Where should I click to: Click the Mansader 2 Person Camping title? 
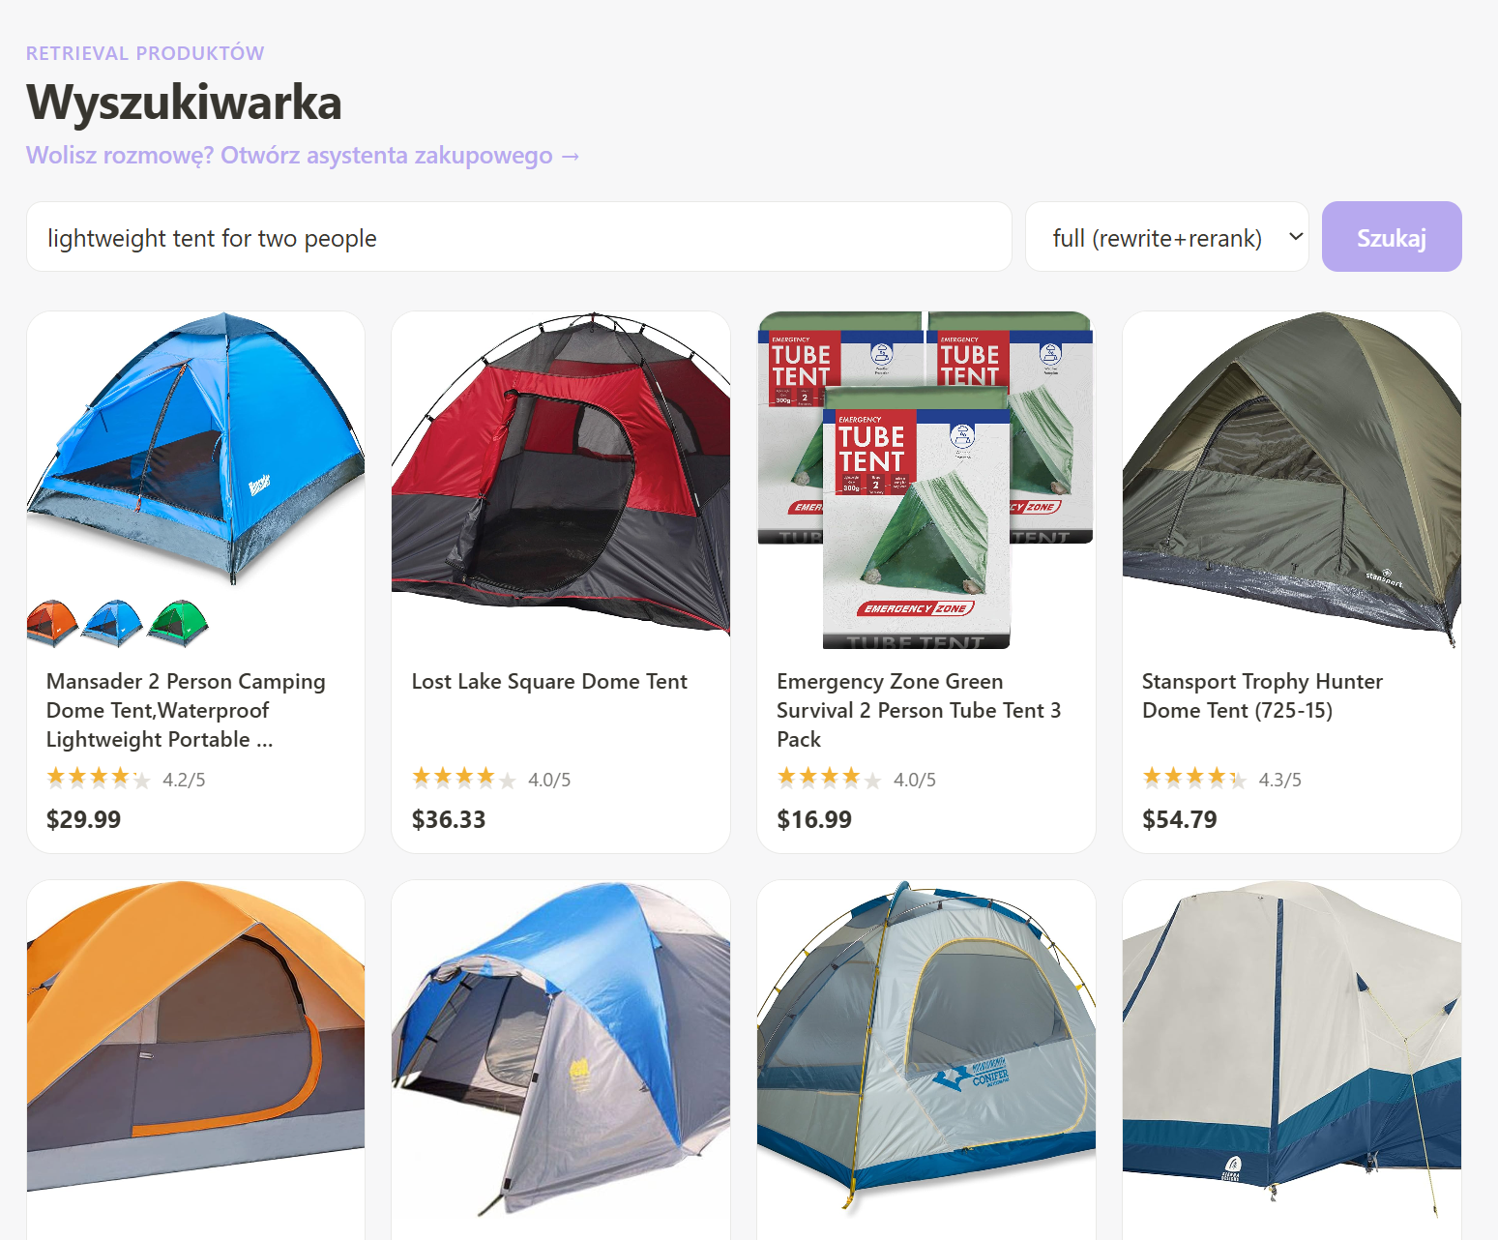(x=186, y=710)
